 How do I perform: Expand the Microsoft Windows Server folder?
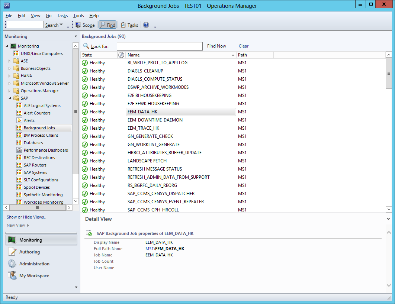10,83
